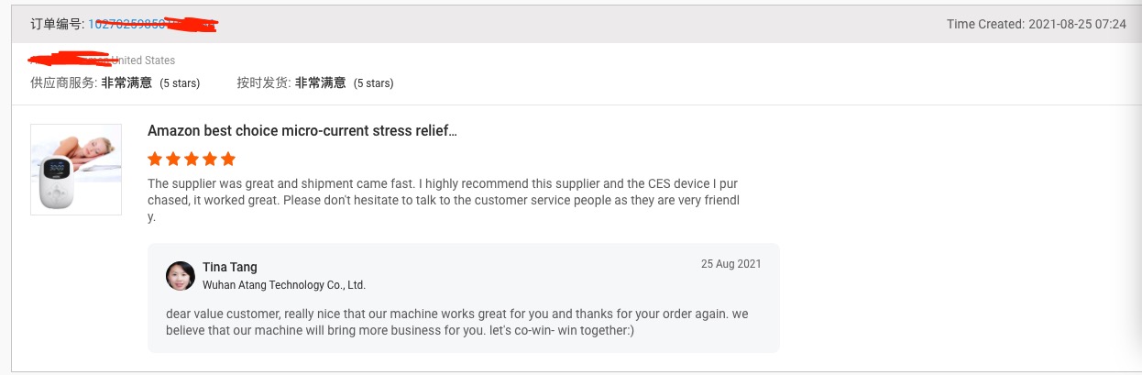
Task: Click the customer review text paragraph
Action: tap(444, 200)
